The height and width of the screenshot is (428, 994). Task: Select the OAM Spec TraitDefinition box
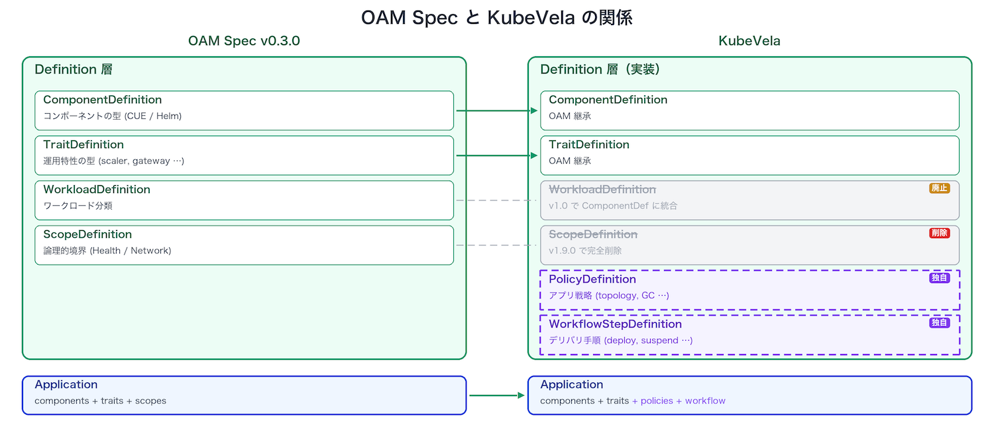pos(244,155)
